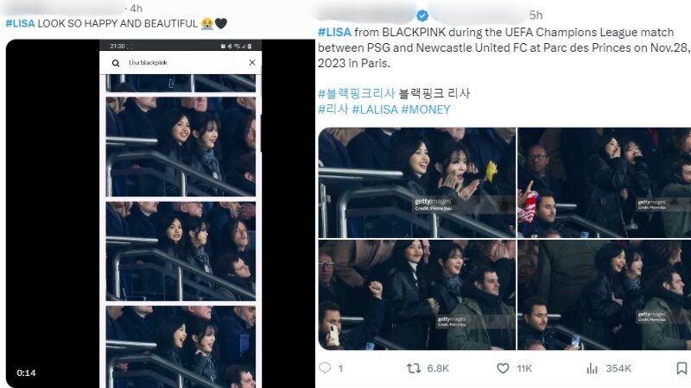Open the #MONEY hashtag link
This screenshot has width=691, height=388.
[426, 110]
